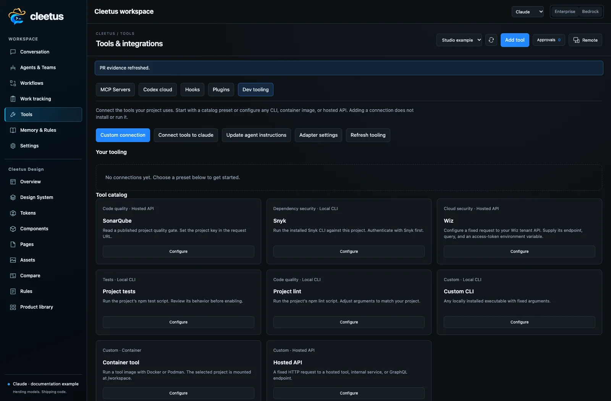
Task: Open the Claude model dropdown
Action: 528,12
